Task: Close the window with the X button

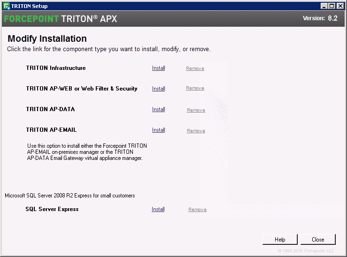Action: point(340,6)
